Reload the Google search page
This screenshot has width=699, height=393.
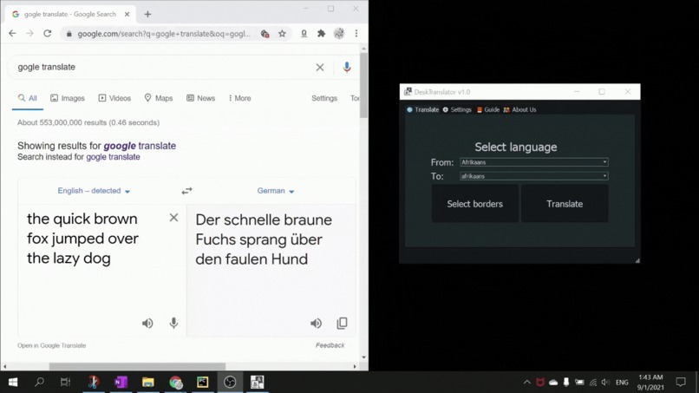point(47,34)
